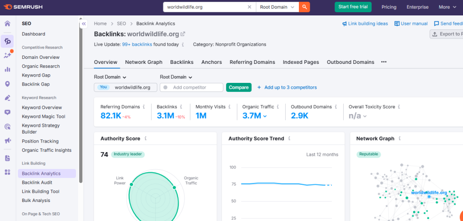Click the green Compare button

[238, 87]
